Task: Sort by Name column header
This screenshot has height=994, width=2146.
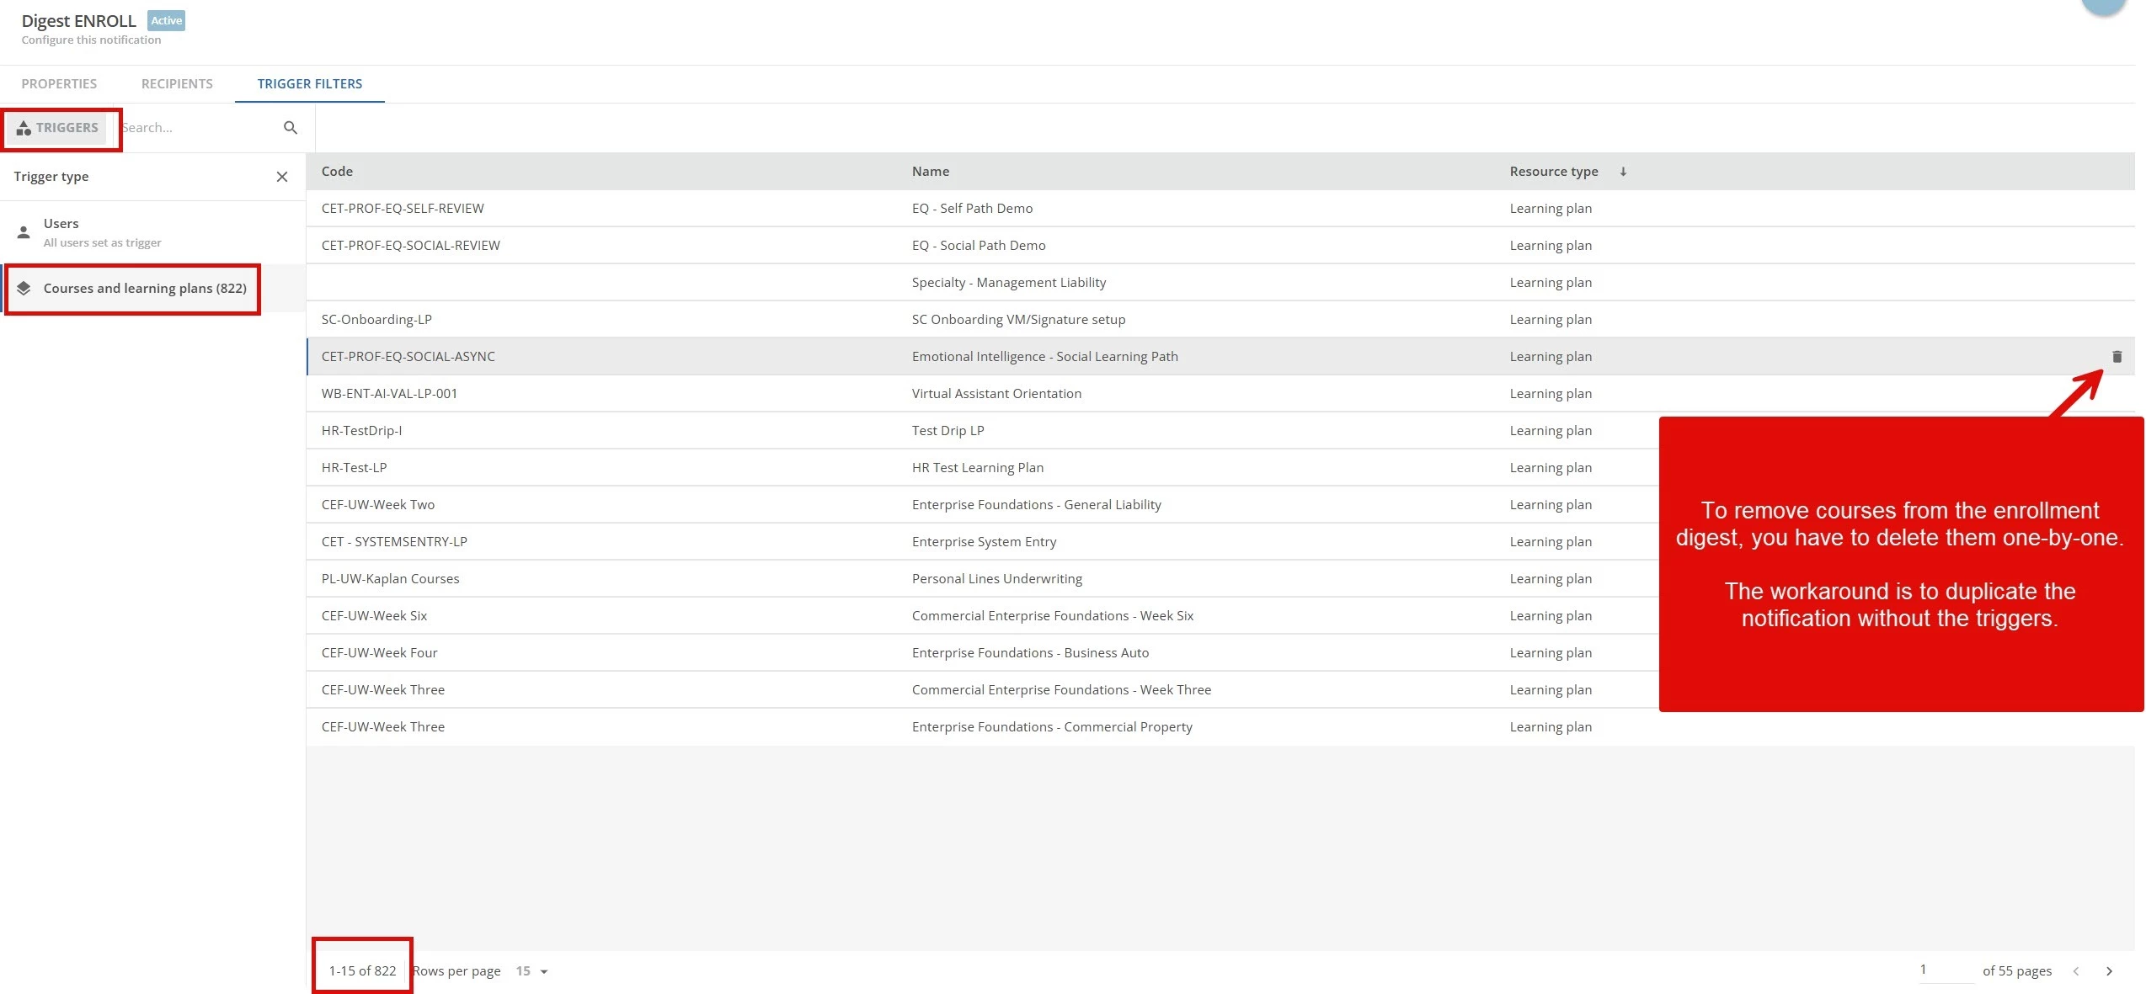Action: (930, 172)
